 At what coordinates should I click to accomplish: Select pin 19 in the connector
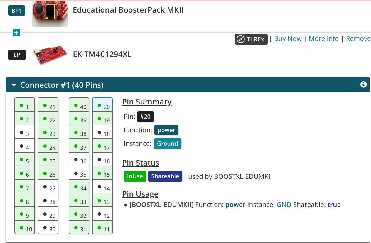pos(102,119)
